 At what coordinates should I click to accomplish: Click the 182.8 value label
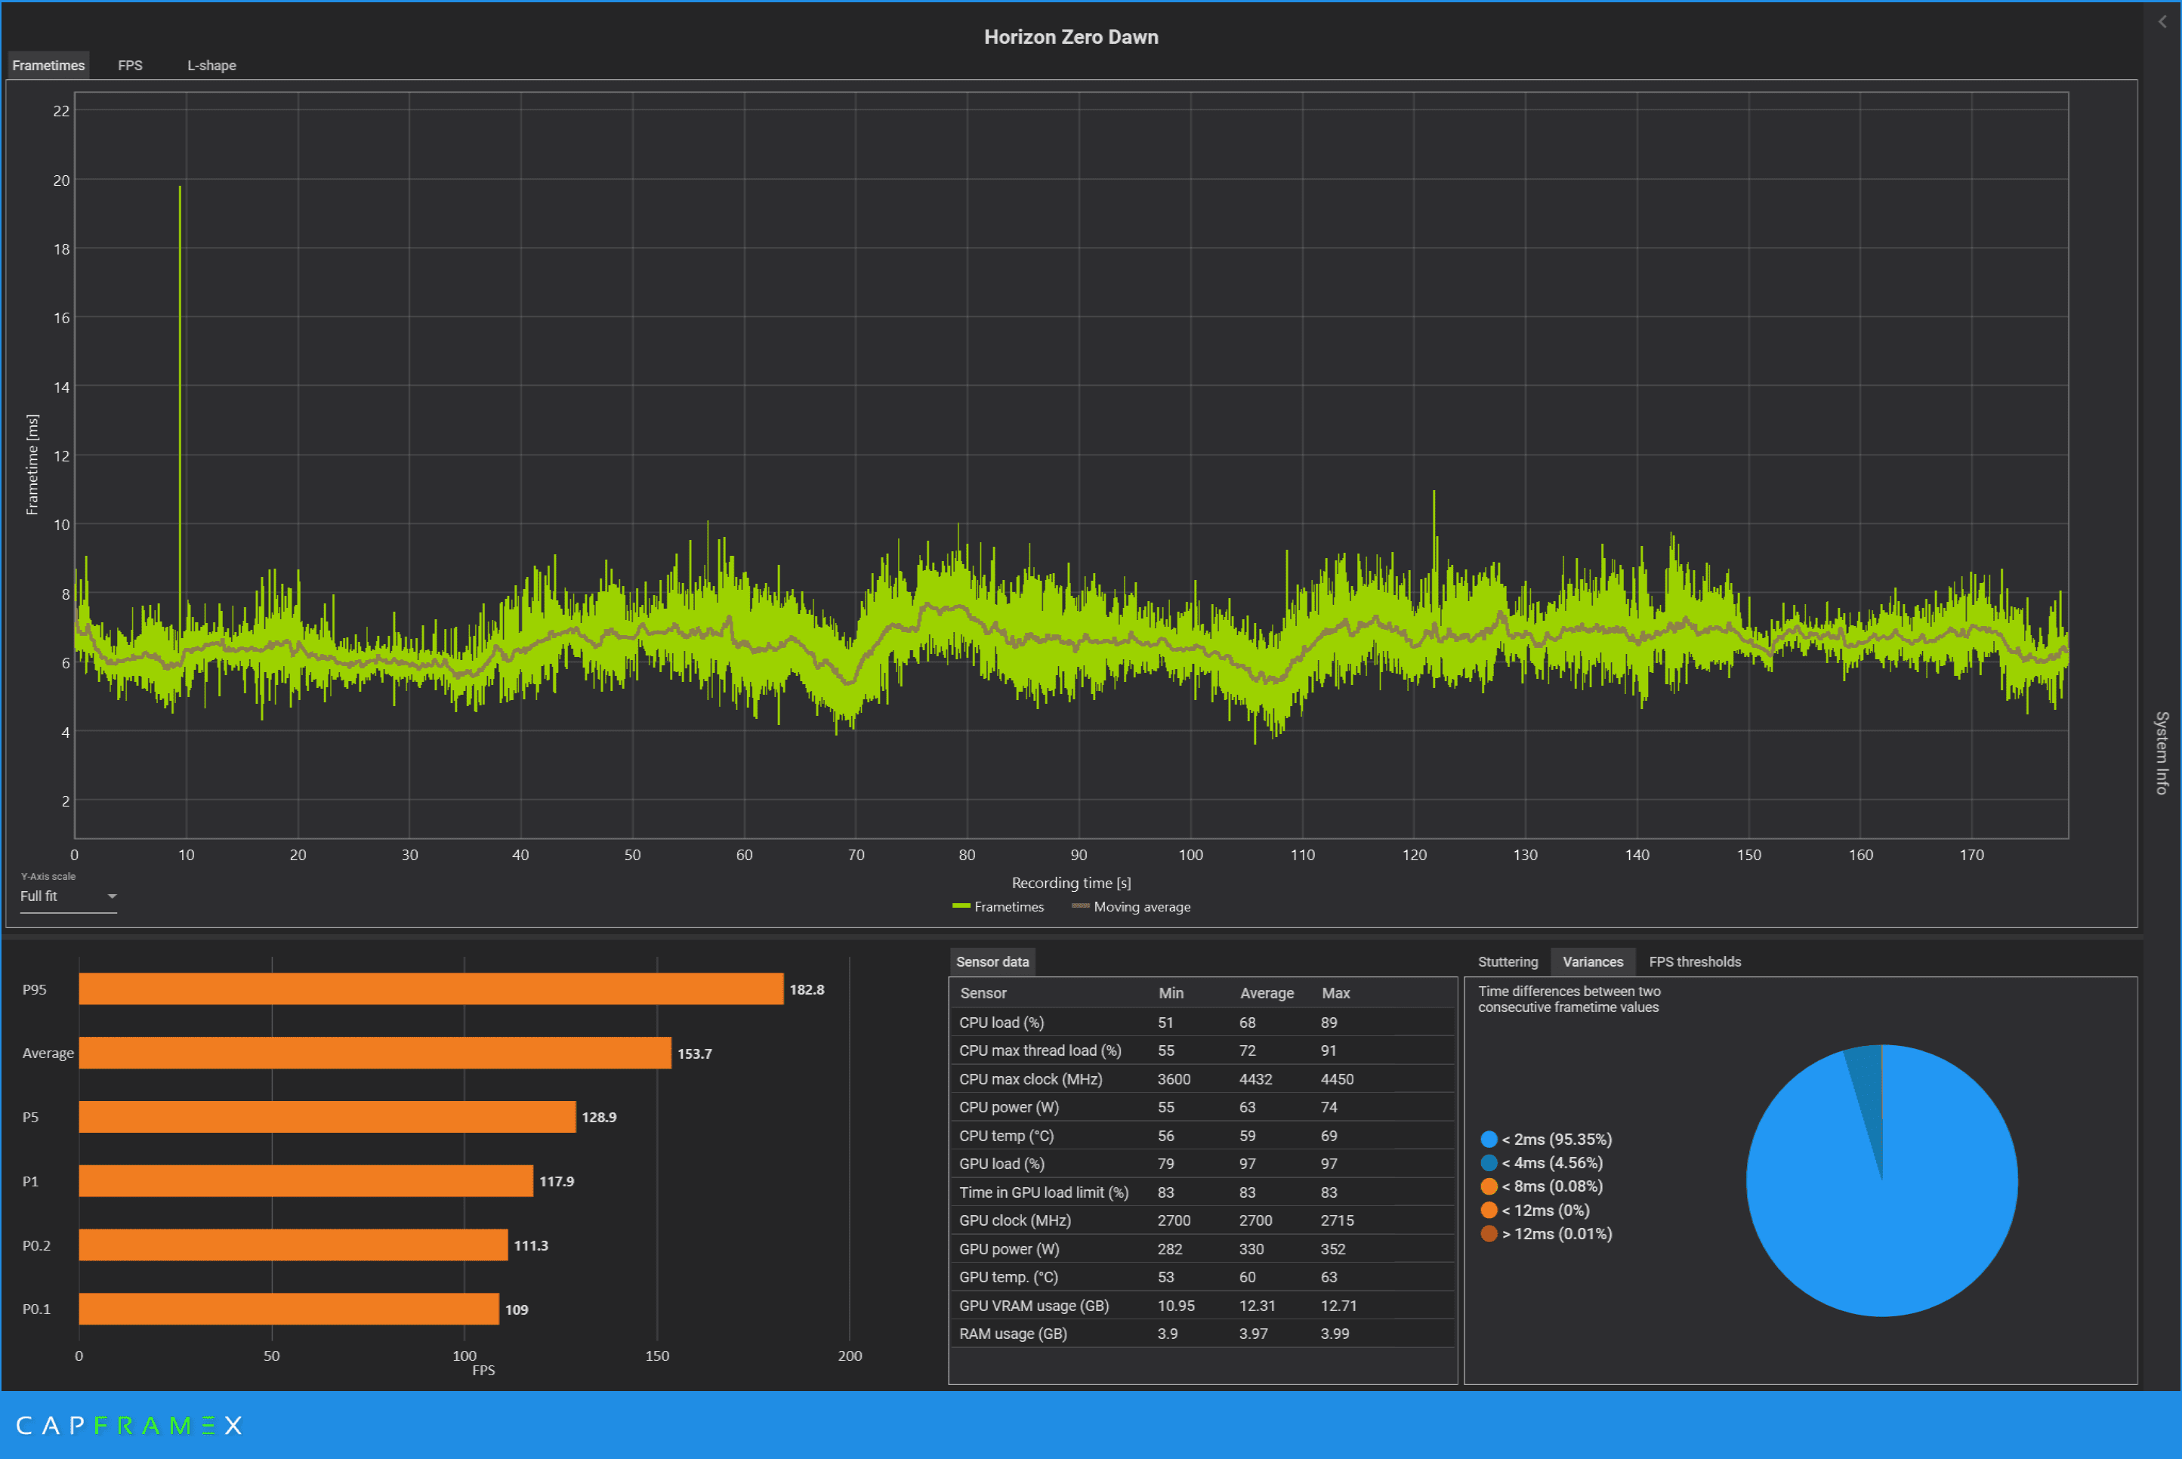pos(807,990)
